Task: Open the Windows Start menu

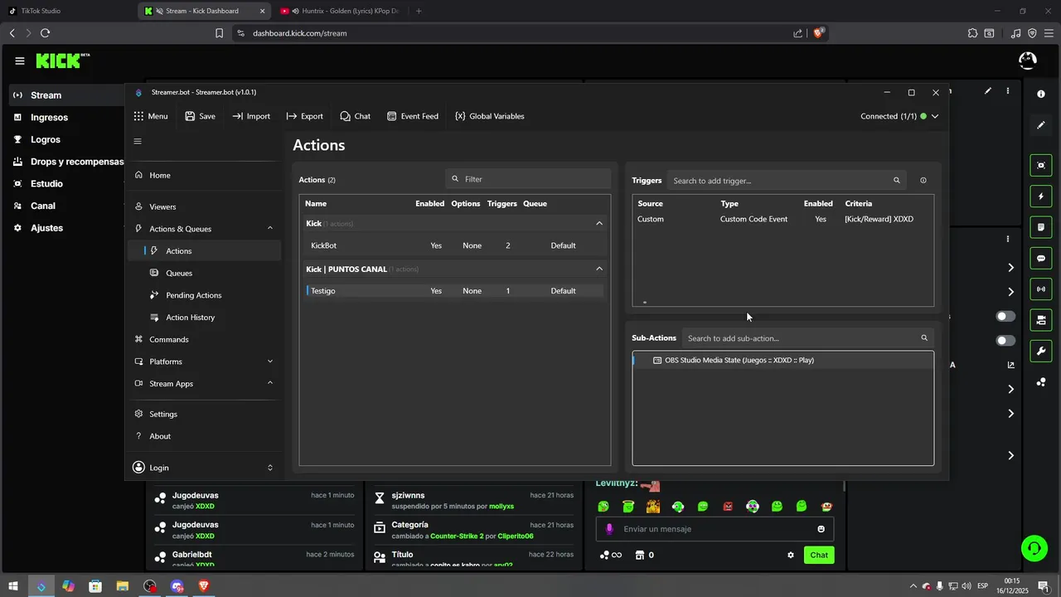Action: (13, 586)
